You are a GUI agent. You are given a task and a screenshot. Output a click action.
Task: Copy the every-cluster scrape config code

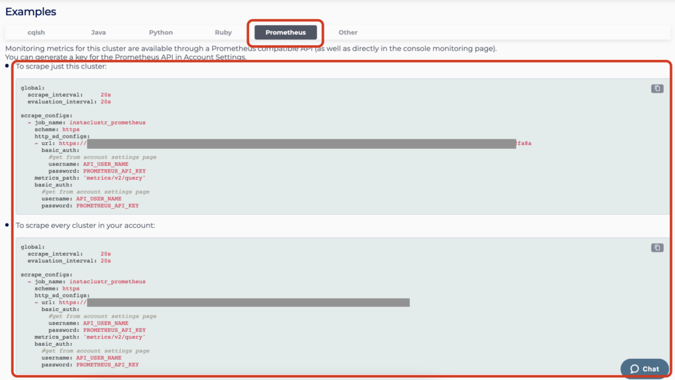tap(657, 248)
